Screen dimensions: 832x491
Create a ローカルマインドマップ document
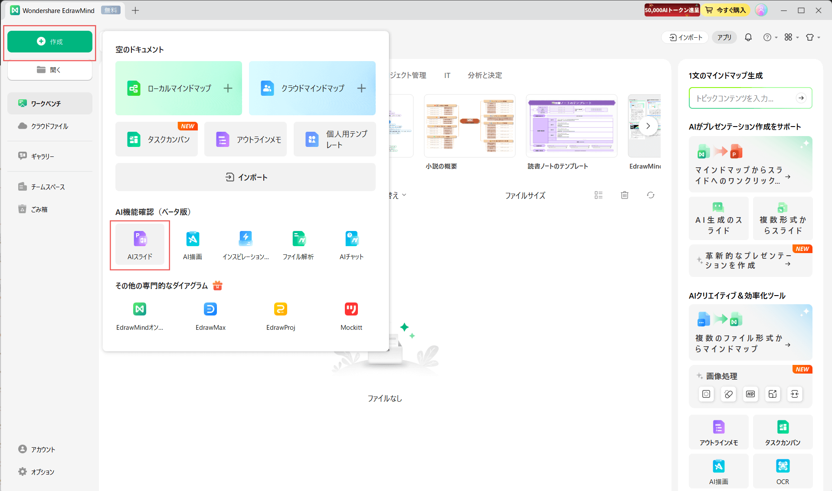179,88
